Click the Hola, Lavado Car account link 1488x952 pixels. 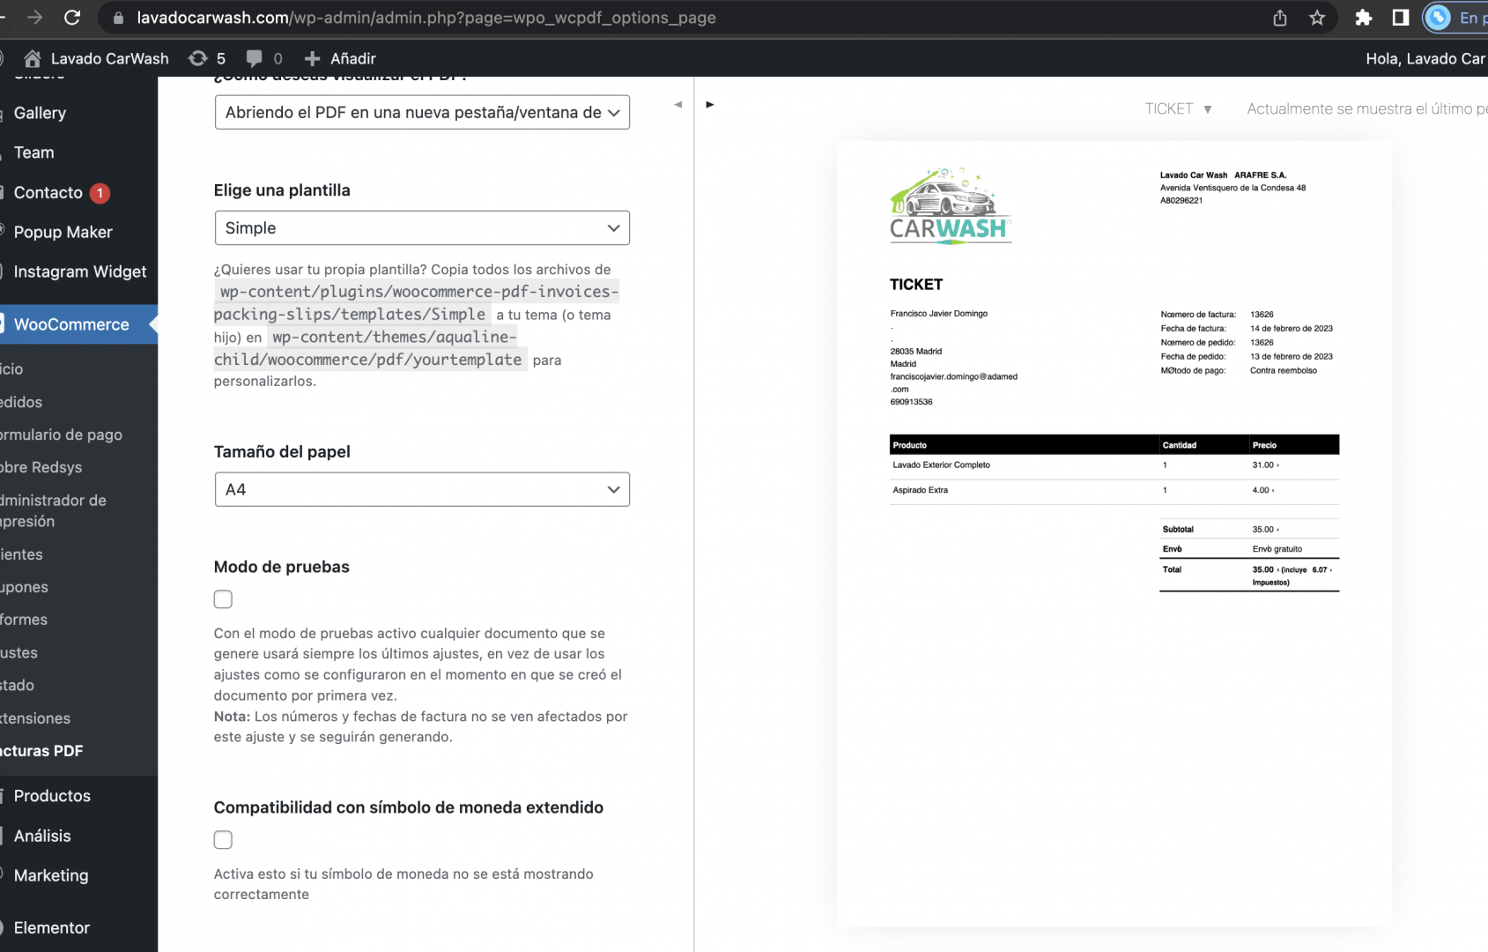(x=1425, y=58)
